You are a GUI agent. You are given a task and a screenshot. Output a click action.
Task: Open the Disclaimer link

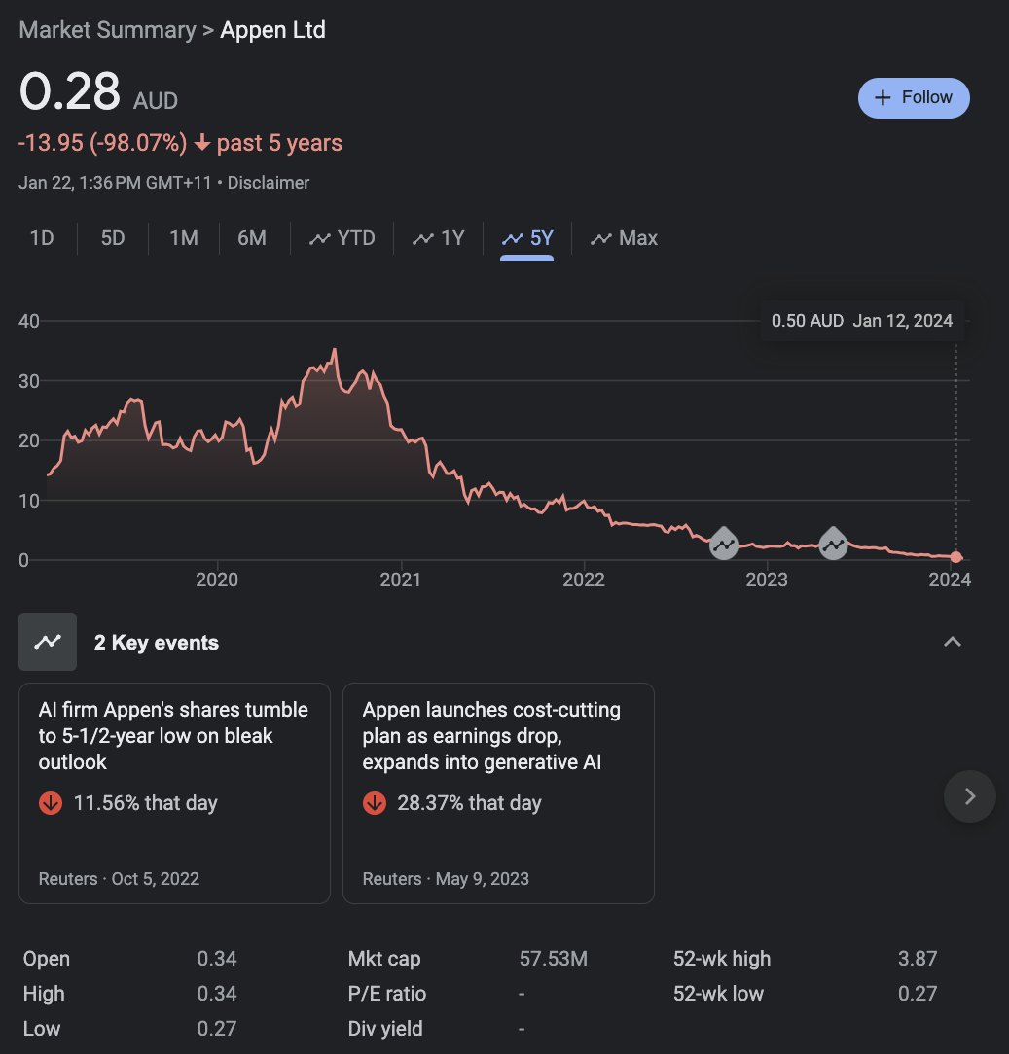[269, 183]
